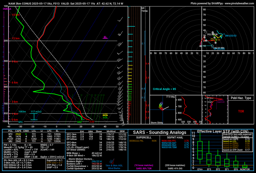The image size is (256, 173).
Task: Click the 89060400.PAH hail analog
Action: 169,145
